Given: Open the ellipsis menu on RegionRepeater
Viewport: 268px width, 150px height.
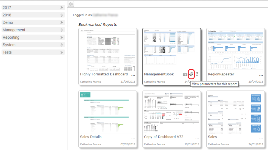Looking at the screenshot, I should (x=260, y=75).
